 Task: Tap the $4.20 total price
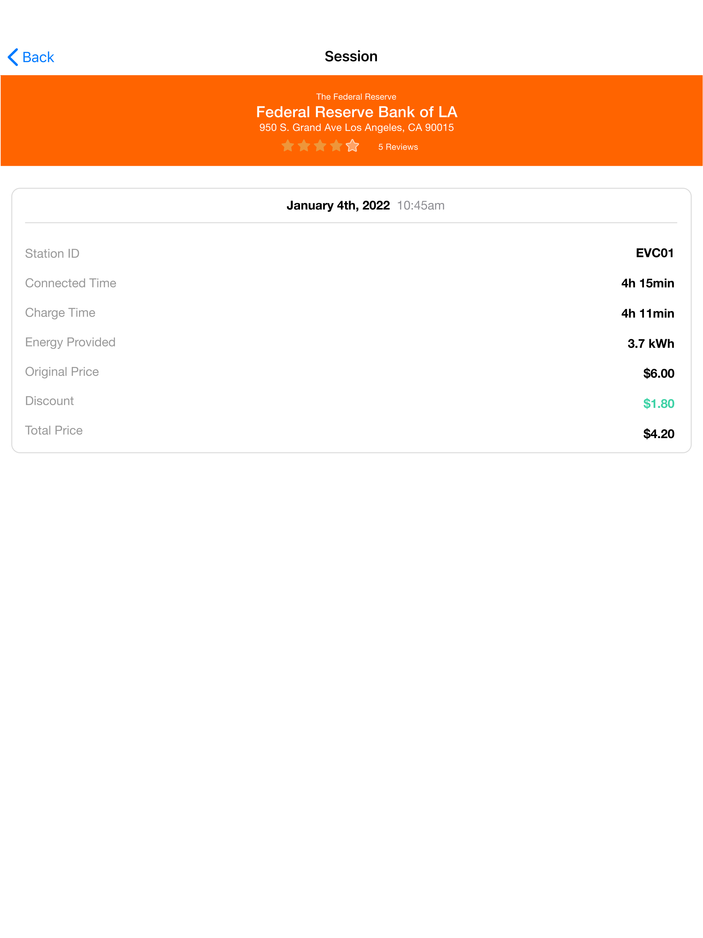coord(658,434)
